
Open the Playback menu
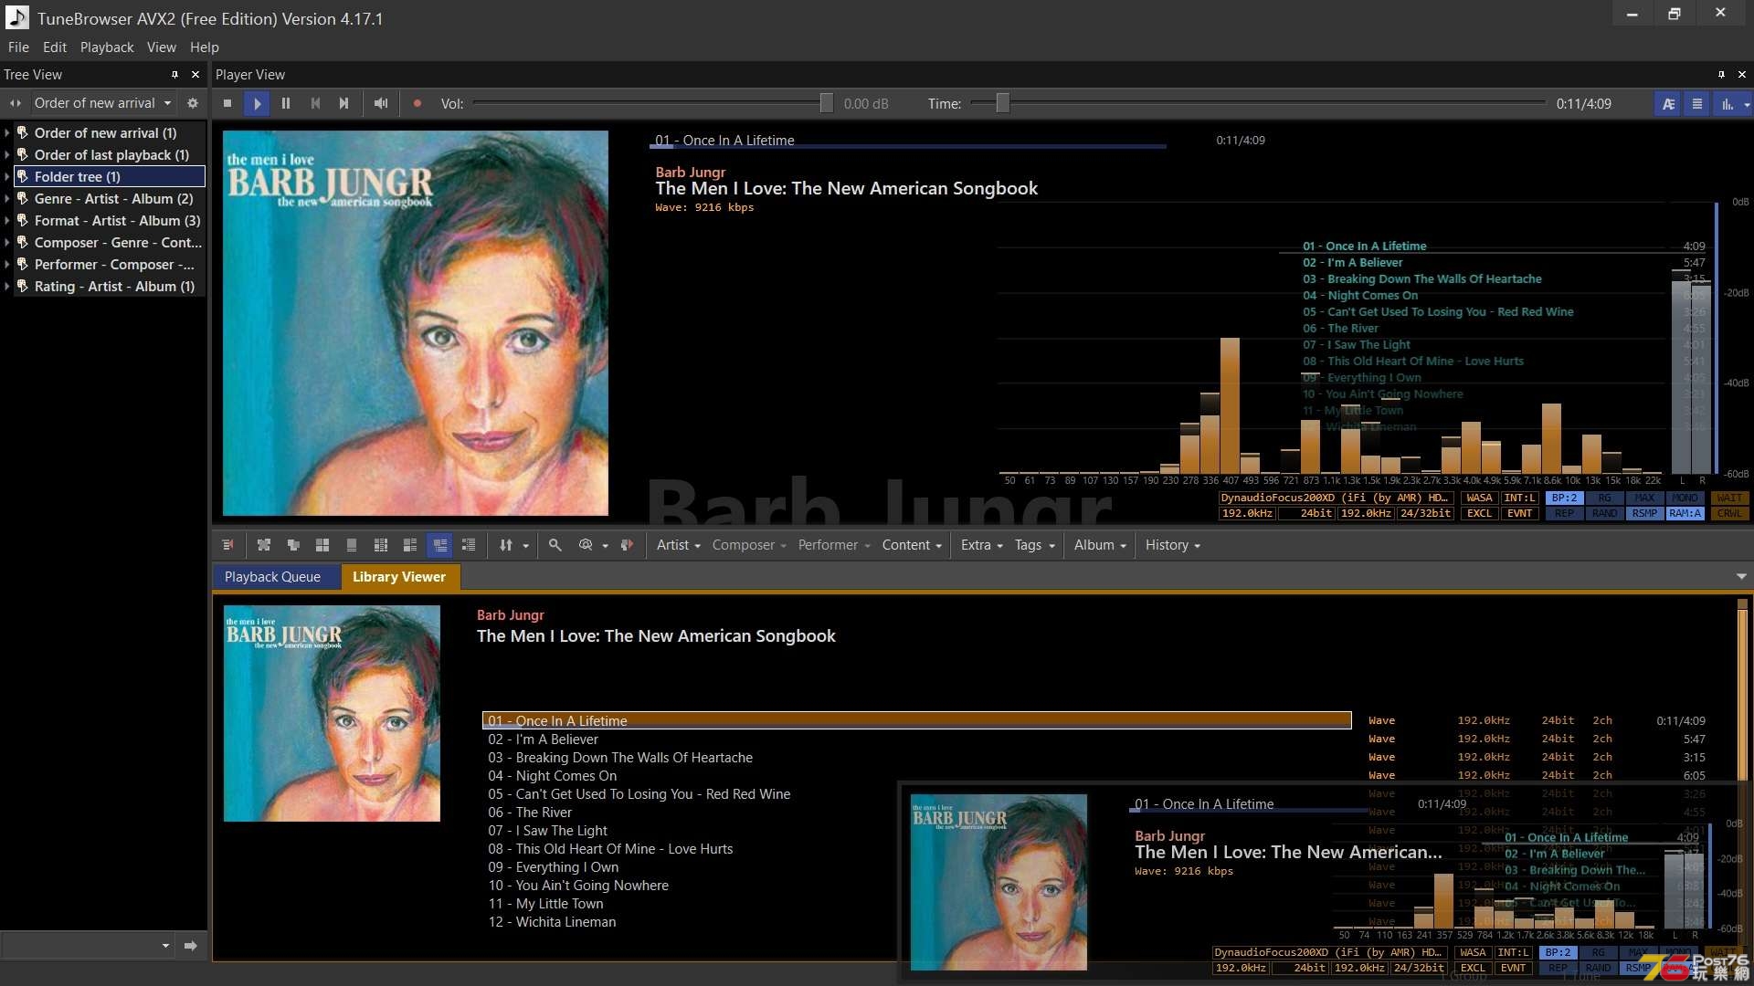106,47
